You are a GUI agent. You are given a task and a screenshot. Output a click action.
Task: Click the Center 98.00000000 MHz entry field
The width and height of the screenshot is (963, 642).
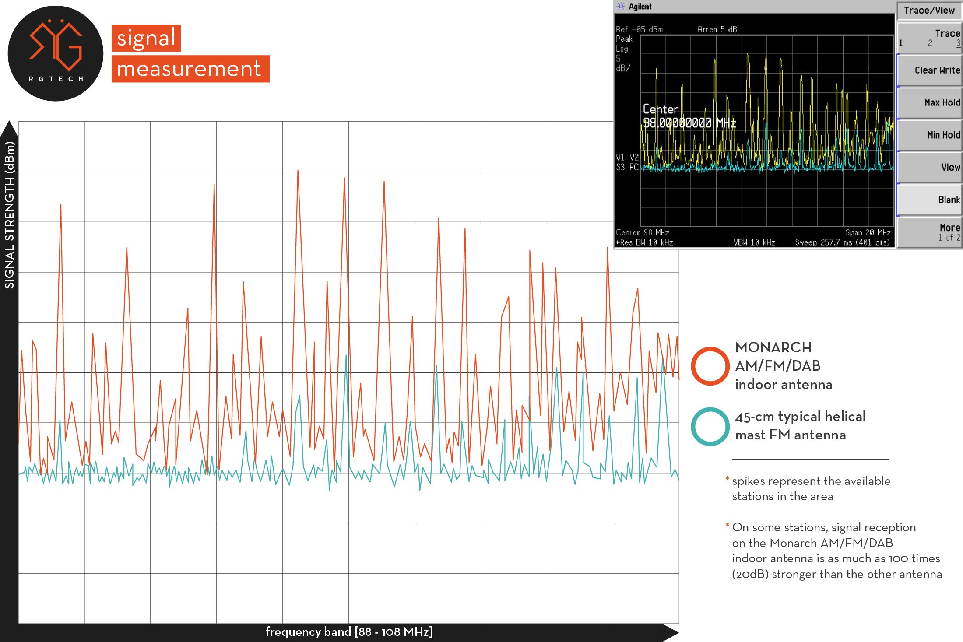click(689, 116)
